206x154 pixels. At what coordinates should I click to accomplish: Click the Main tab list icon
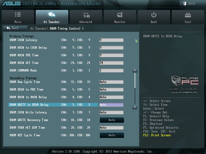point(18,15)
